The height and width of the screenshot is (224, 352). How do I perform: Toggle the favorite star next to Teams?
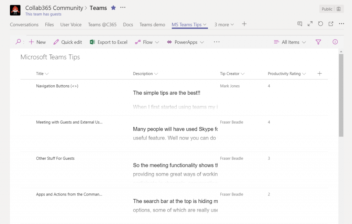(113, 8)
